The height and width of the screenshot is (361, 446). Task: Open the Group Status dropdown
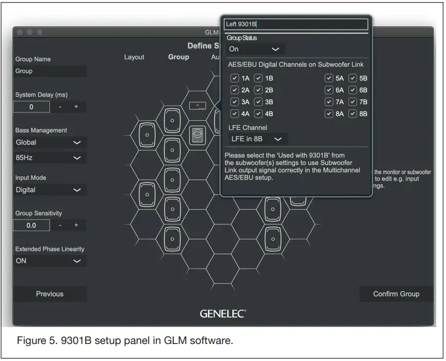click(x=255, y=50)
